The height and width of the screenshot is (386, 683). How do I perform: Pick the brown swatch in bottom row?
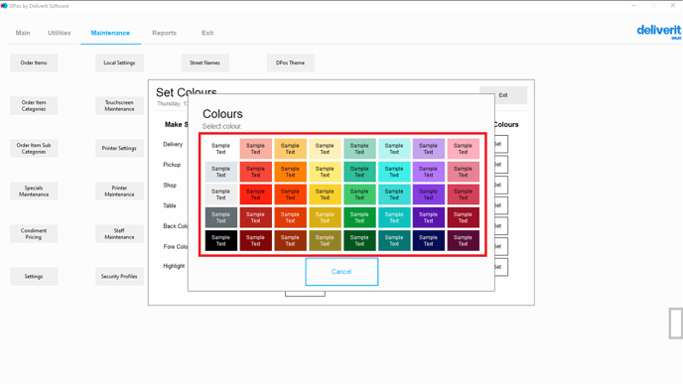[x=290, y=241]
